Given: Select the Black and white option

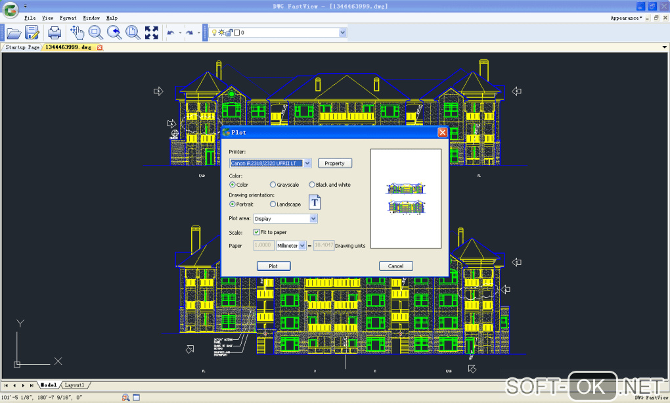Looking at the screenshot, I should click(x=312, y=185).
